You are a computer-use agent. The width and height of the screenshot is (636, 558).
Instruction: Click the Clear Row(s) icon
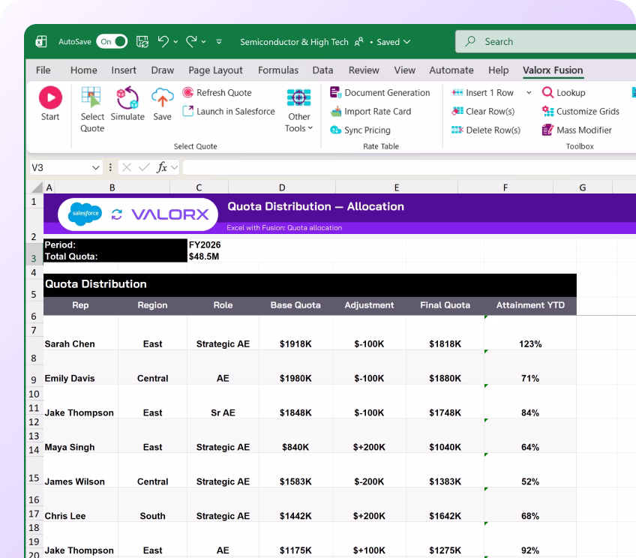tap(457, 111)
